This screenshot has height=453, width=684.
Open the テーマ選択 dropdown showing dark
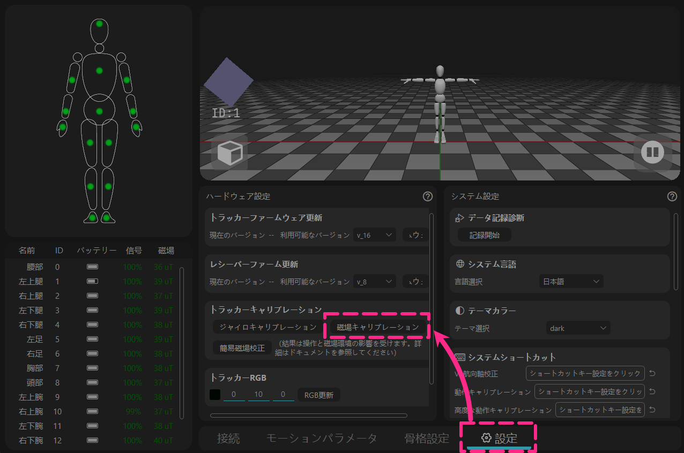click(x=578, y=328)
